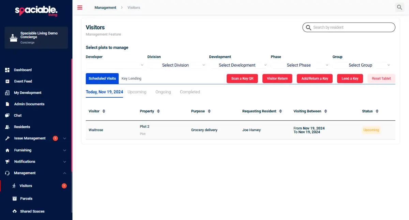Open the Select Phase dropdown
This screenshot has width=409, height=220.
point(300,65)
